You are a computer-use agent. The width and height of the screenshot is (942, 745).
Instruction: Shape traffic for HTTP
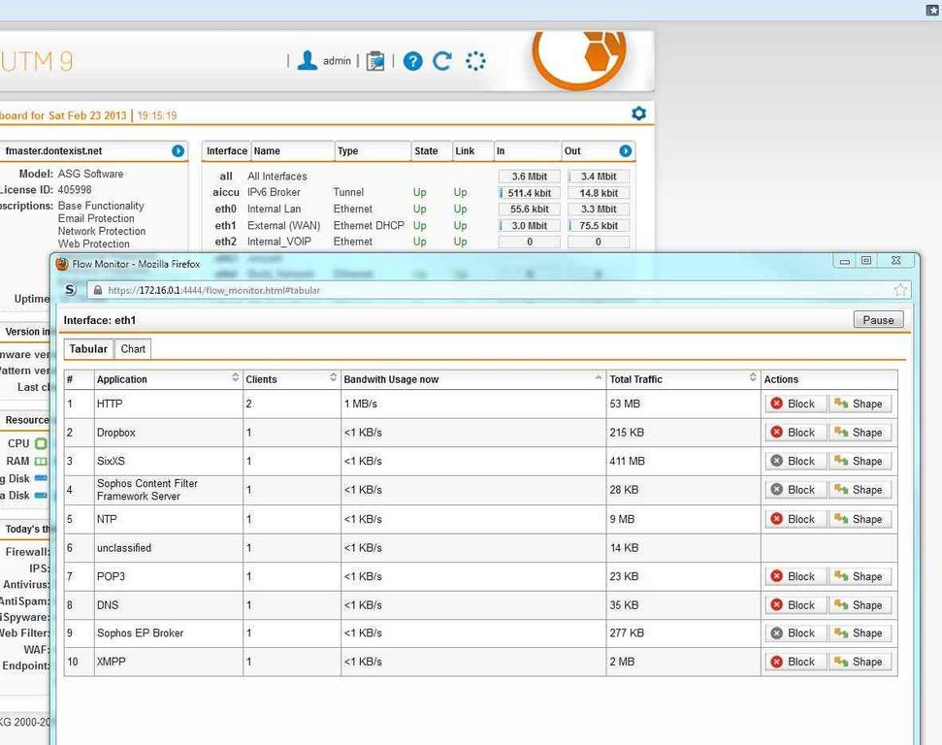pos(860,404)
